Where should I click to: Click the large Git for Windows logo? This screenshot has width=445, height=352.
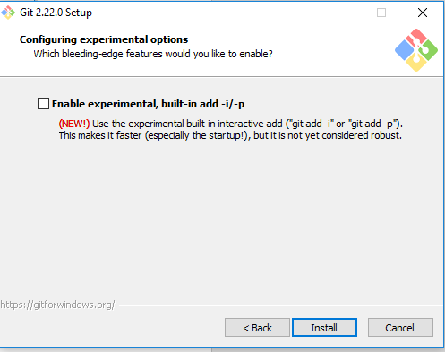(416, 50)
